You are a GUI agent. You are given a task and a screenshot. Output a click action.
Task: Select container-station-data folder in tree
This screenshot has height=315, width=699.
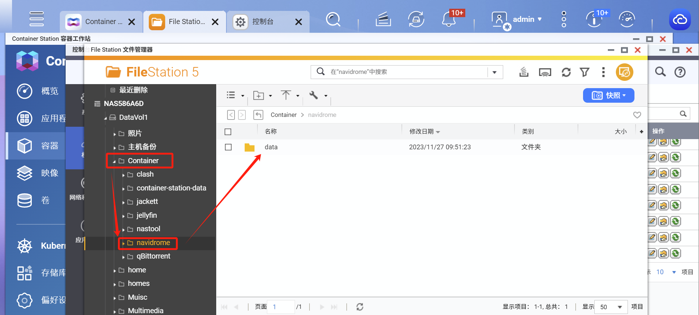tap(171, 188)
